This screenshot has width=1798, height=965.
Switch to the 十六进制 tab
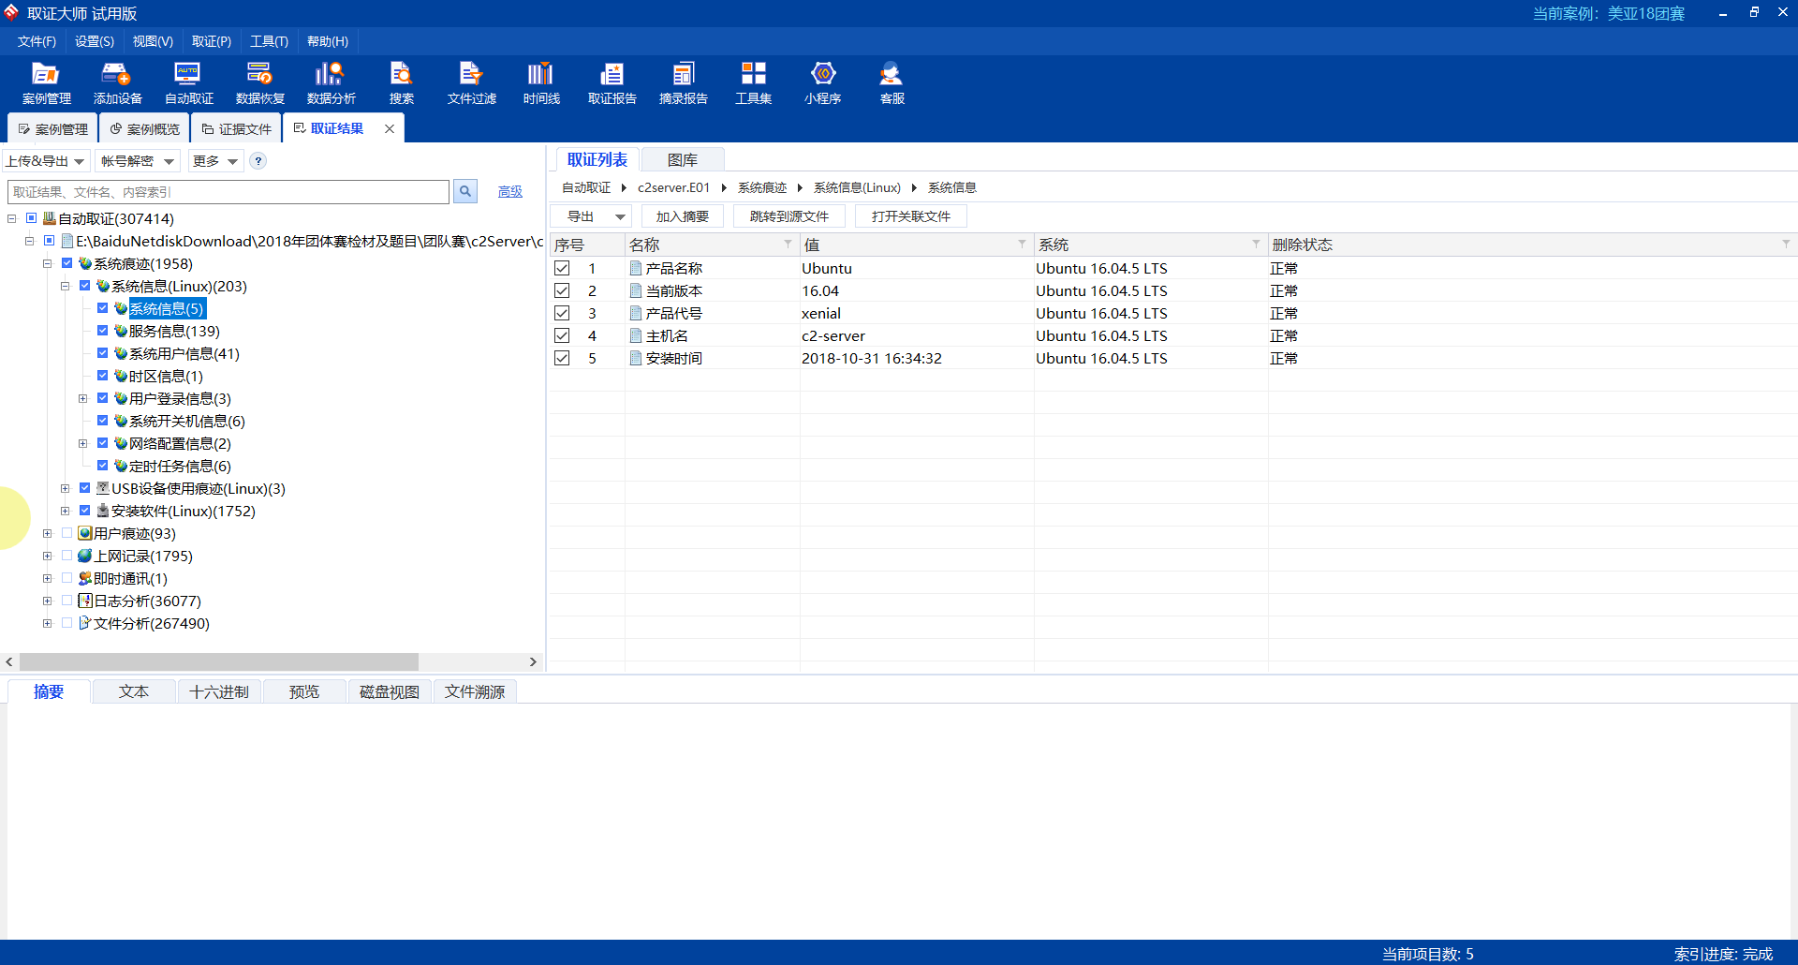pos(219,691)
